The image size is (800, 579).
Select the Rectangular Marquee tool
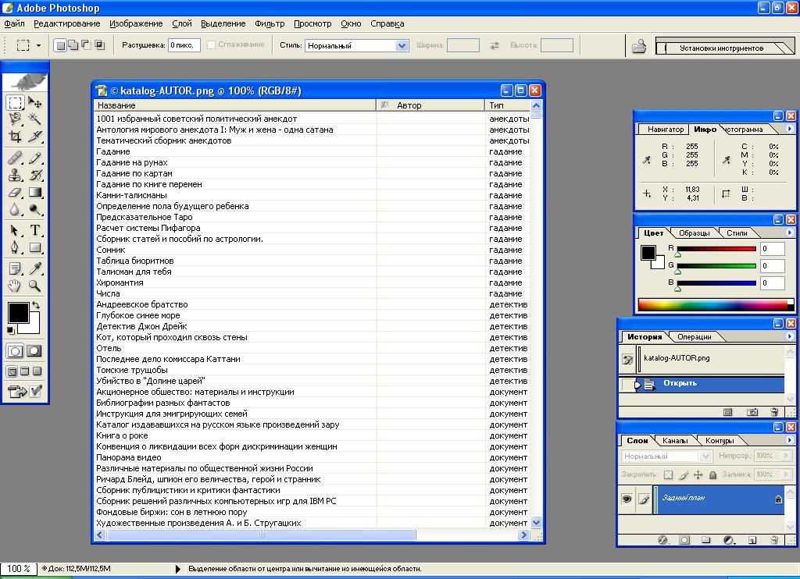click(16, 102)
